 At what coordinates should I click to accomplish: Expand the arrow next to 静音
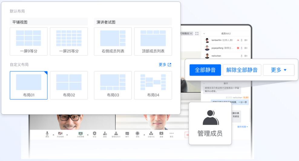tap(54, 134)
